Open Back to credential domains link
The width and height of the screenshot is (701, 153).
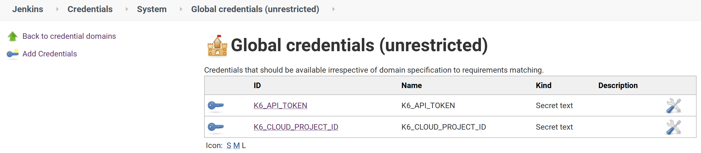click(x=69, y=36)
